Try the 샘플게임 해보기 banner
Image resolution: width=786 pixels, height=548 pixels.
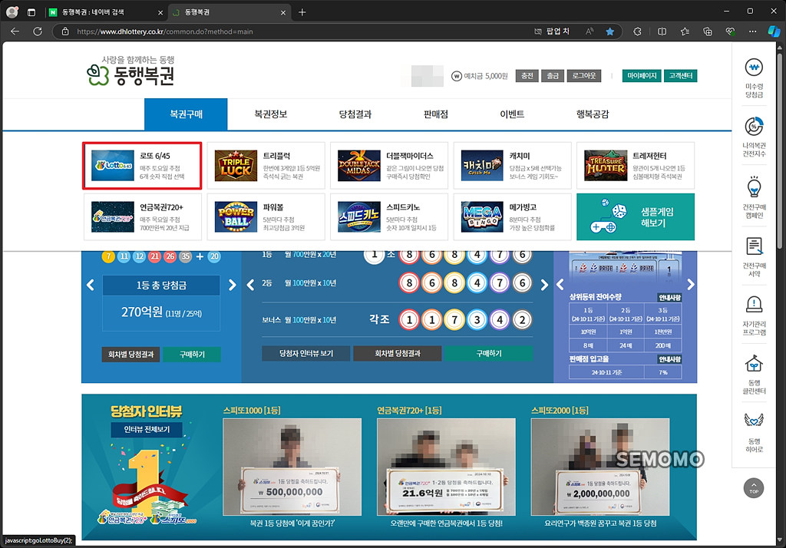point(636,216)
